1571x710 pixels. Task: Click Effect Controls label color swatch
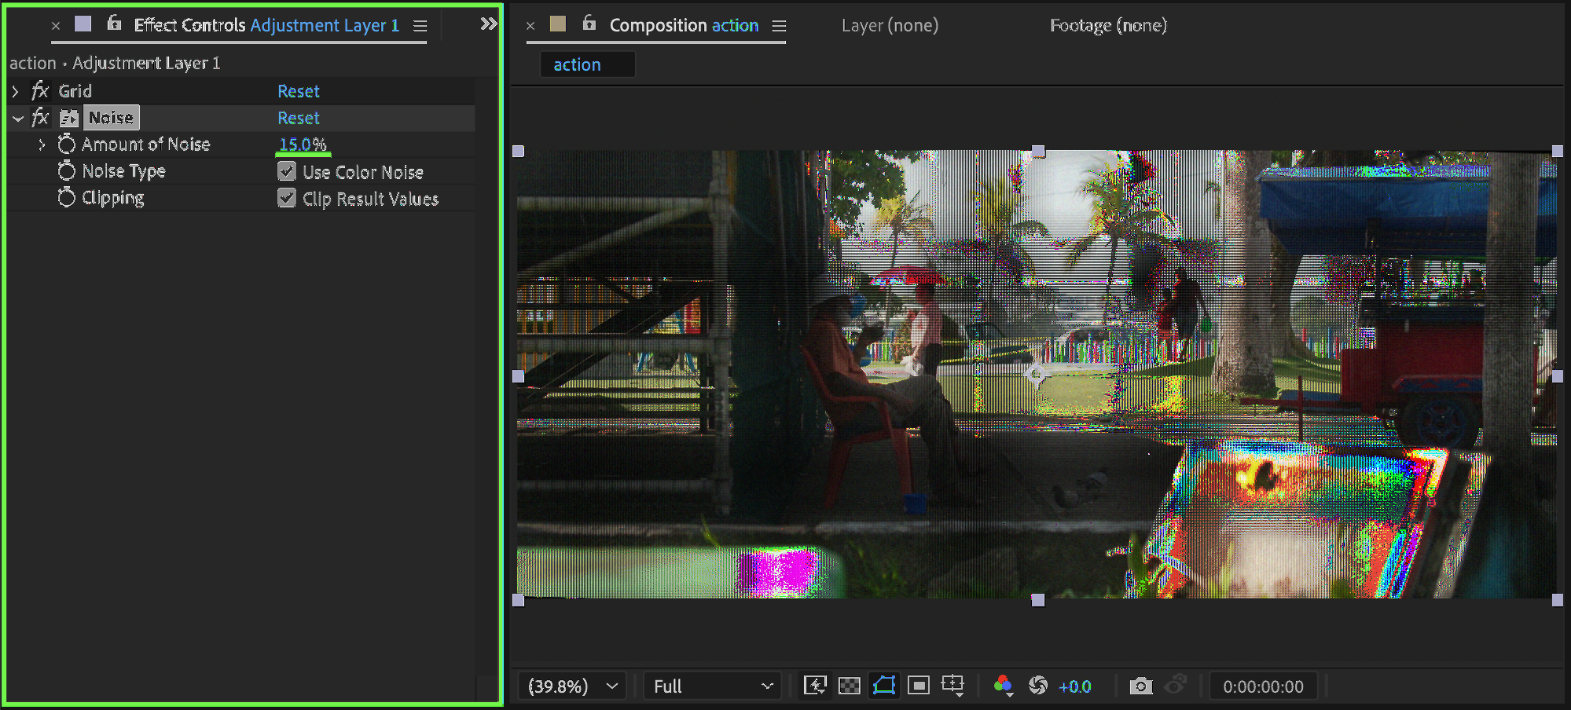pos(83,24)
